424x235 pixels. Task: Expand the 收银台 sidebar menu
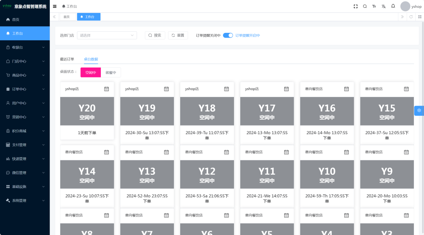[x=25, y=47]
